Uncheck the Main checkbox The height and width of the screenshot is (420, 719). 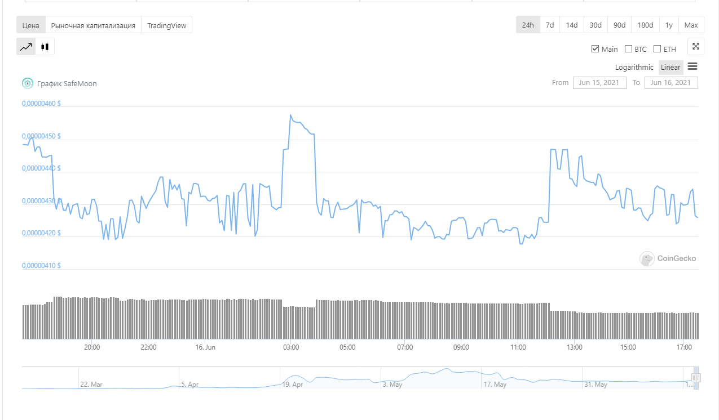(x=595, y=49)
